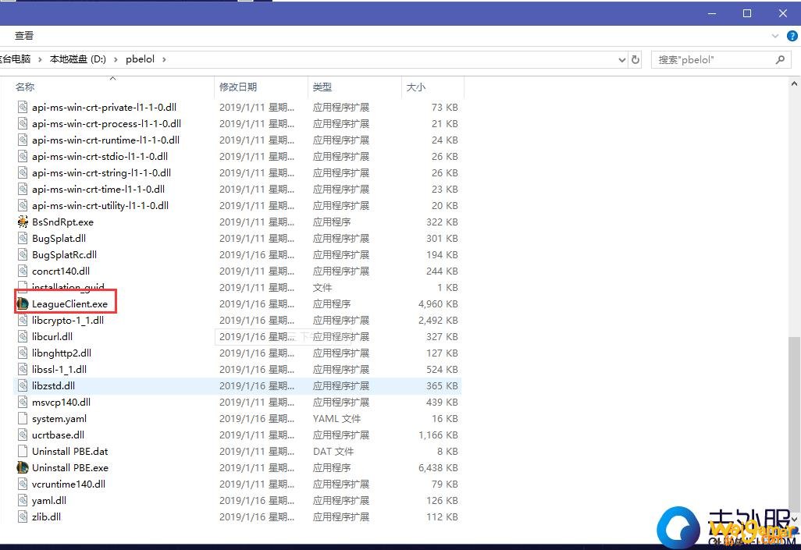Sort files by 类型 column
This screenshot has height=550, width=801.
point(355,87)
